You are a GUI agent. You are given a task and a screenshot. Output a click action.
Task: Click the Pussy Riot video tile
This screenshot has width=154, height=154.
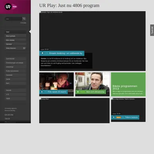[x=74, y=110]
